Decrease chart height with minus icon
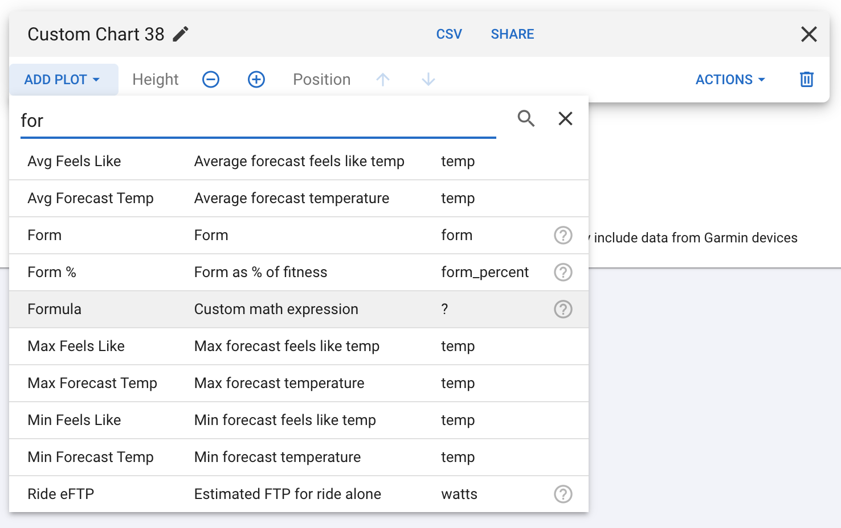This screenshot has height=528, width=841. pyautogui.click(x=211, y=80)
